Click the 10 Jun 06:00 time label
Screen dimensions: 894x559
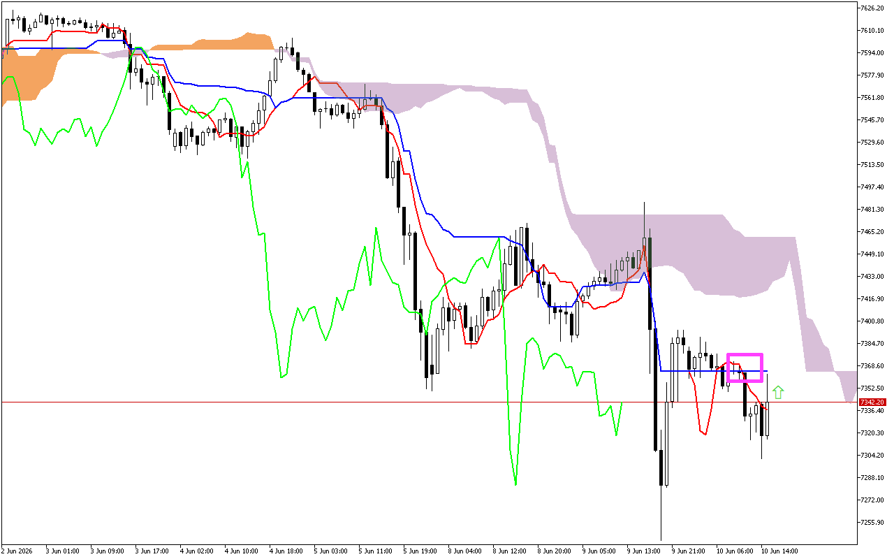click(734, 551)
